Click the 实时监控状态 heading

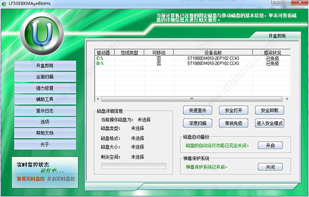point(33,165)
